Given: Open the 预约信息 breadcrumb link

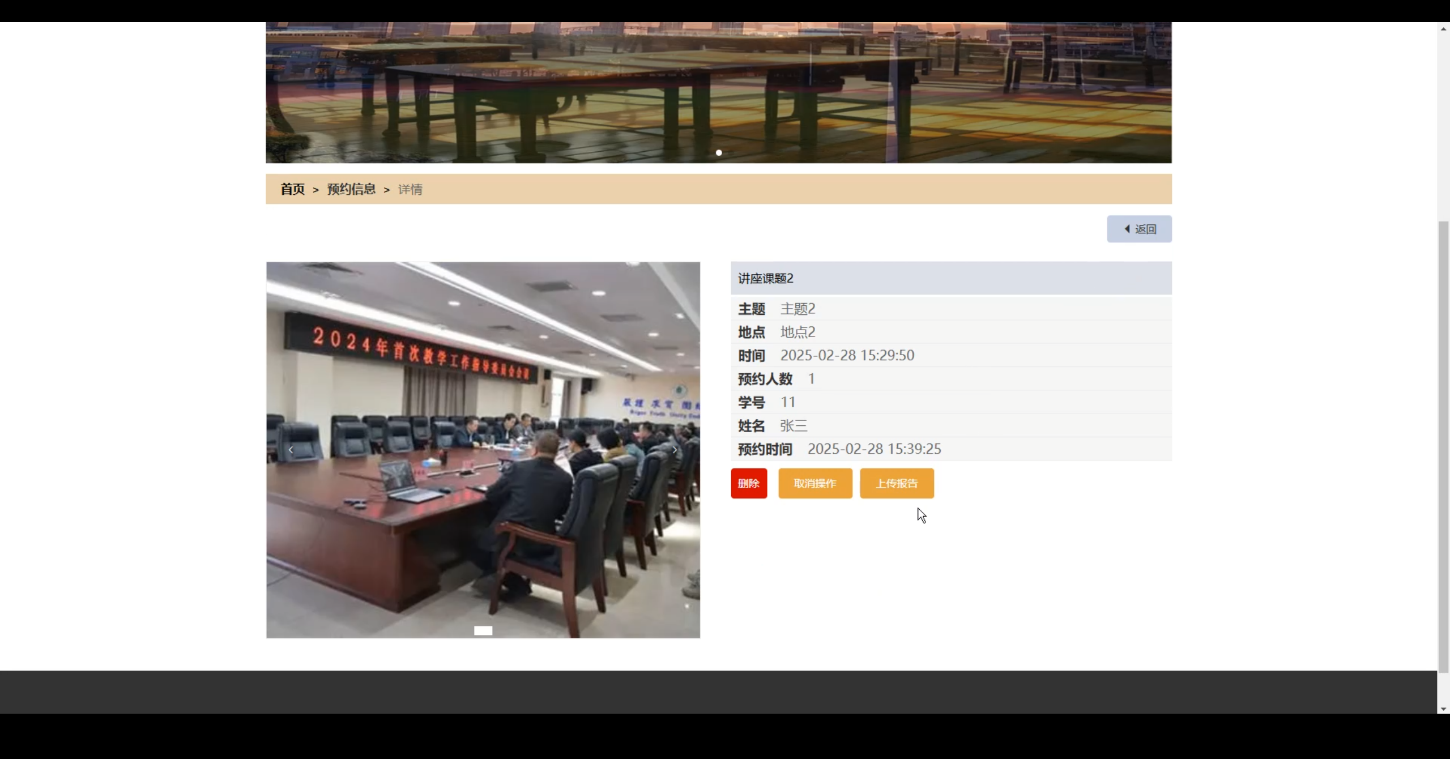Looking at the screenshot, I should point(351,189).
